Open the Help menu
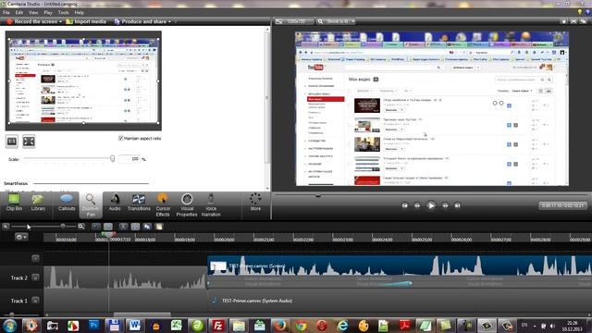The width and height of the screenshot is (592, 333). tap(79, 12)
